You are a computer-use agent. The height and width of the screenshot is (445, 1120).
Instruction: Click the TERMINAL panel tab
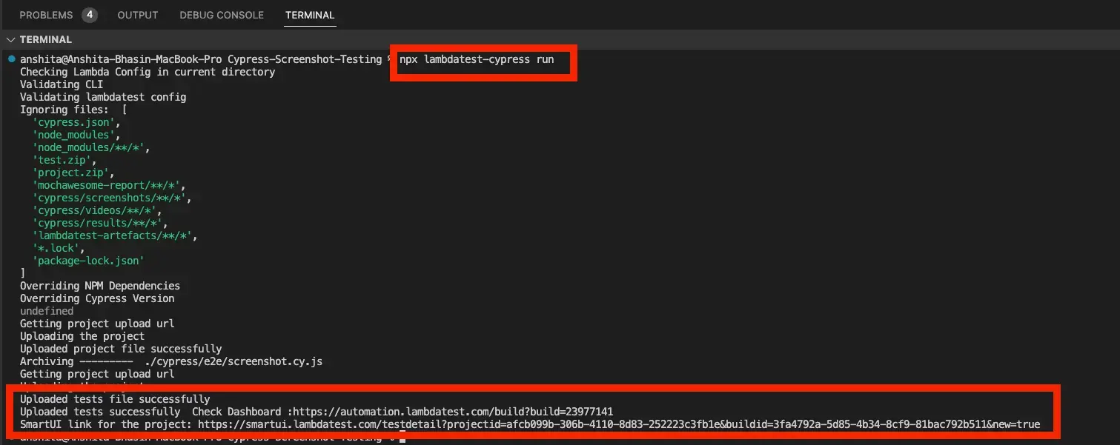coord(309,15)
